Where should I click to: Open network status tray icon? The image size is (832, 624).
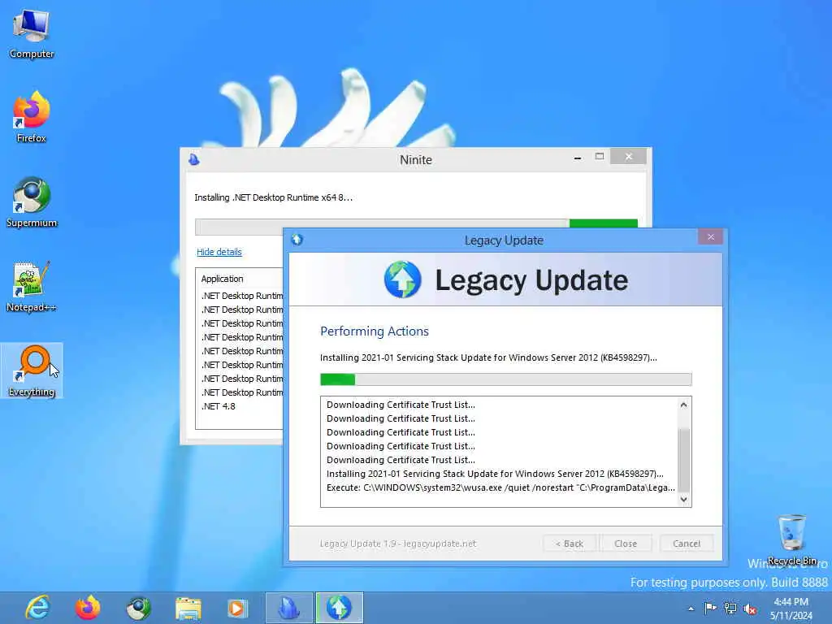730,608
